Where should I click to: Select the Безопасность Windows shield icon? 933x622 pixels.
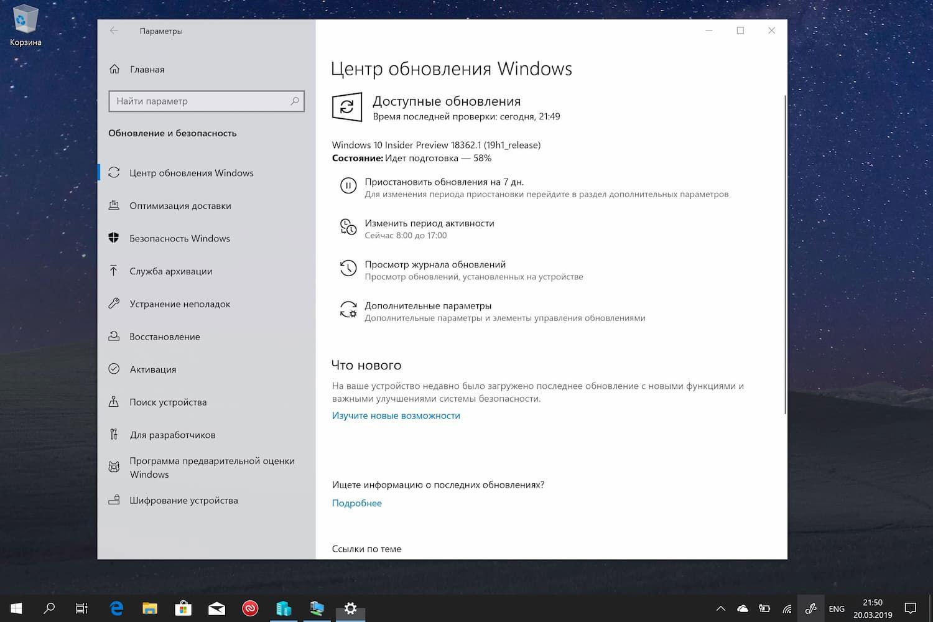coord(114,238)
